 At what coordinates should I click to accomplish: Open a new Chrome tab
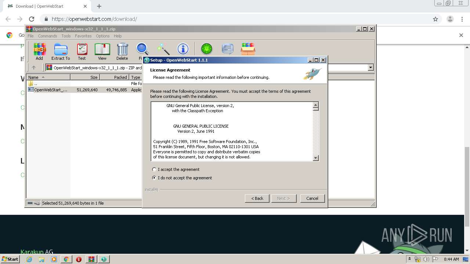click(x=99, y=6)
